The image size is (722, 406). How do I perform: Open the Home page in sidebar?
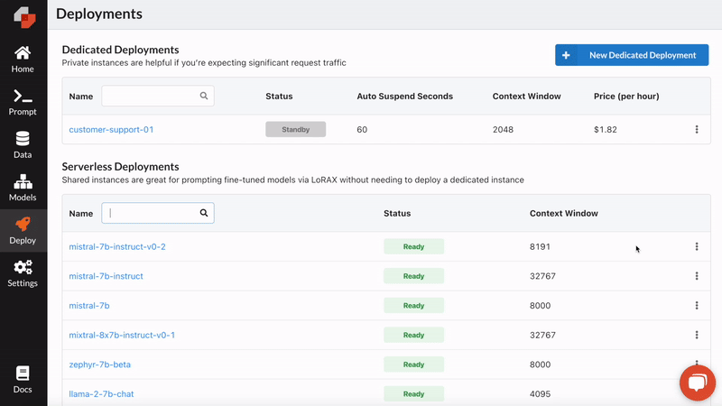coord(23,59)
